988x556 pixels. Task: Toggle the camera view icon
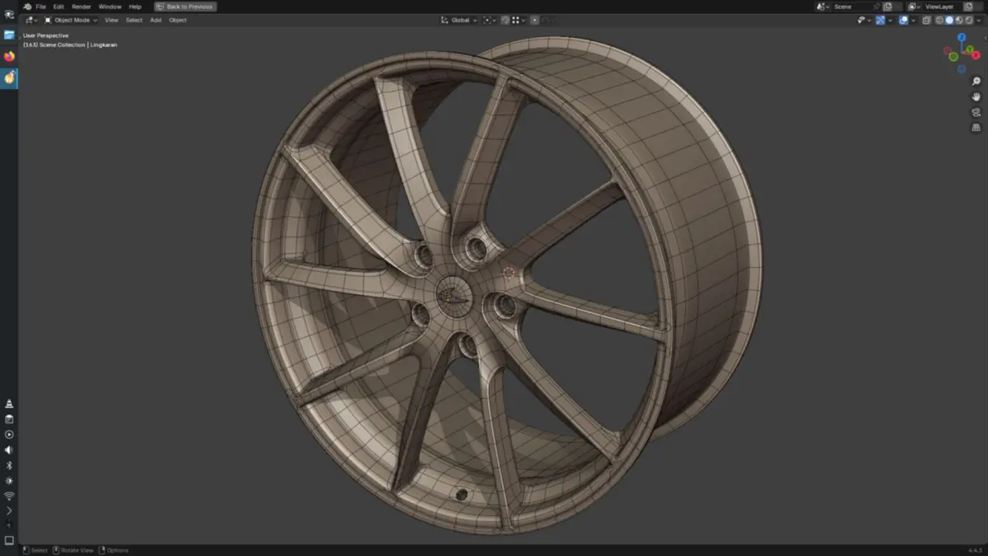coord(976,113)
